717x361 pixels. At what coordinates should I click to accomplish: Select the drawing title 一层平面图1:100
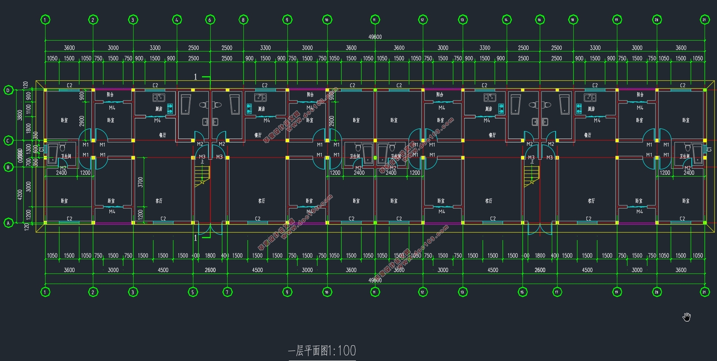point(322,351)
